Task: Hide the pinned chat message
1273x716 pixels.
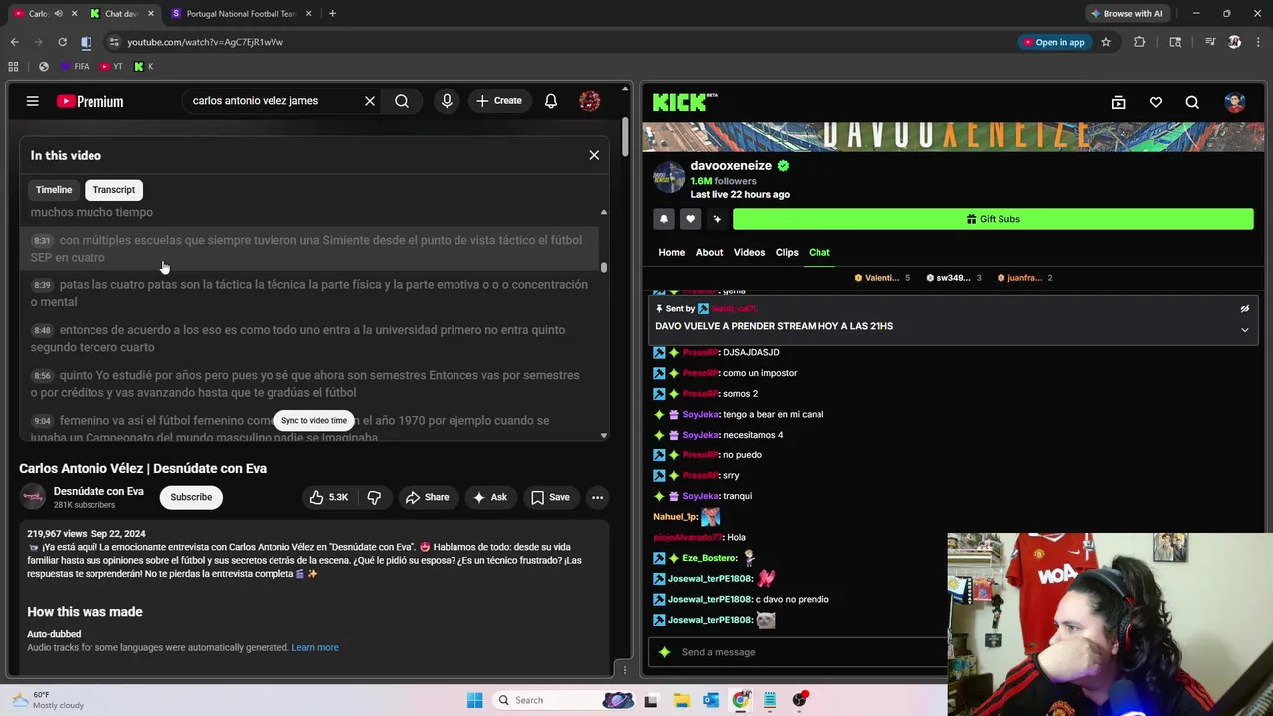Action: coord(1244,309)
